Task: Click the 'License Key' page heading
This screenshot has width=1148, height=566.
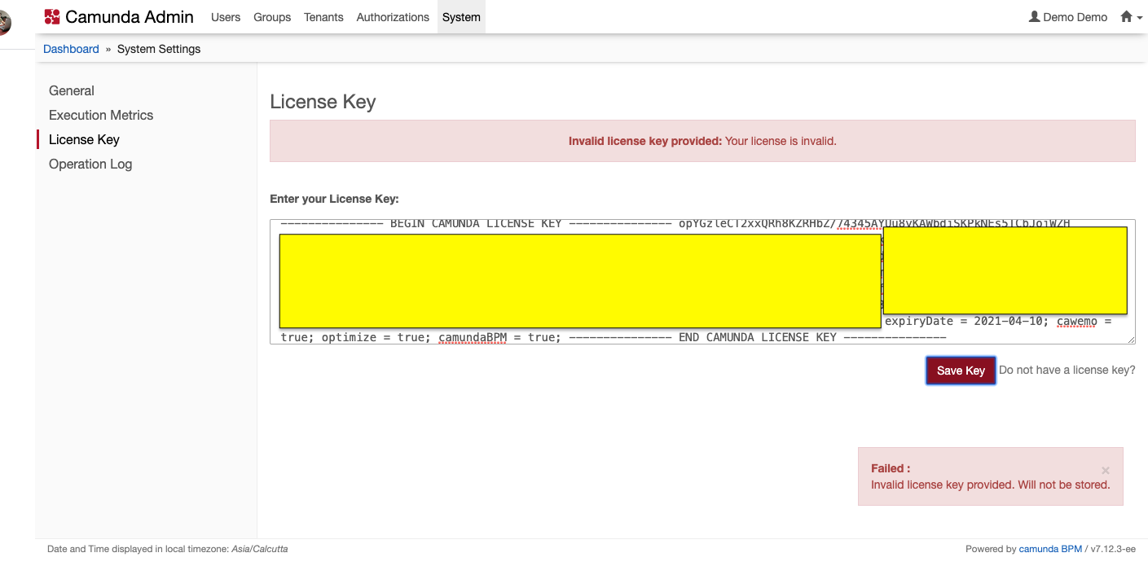Action: point(323,102)
